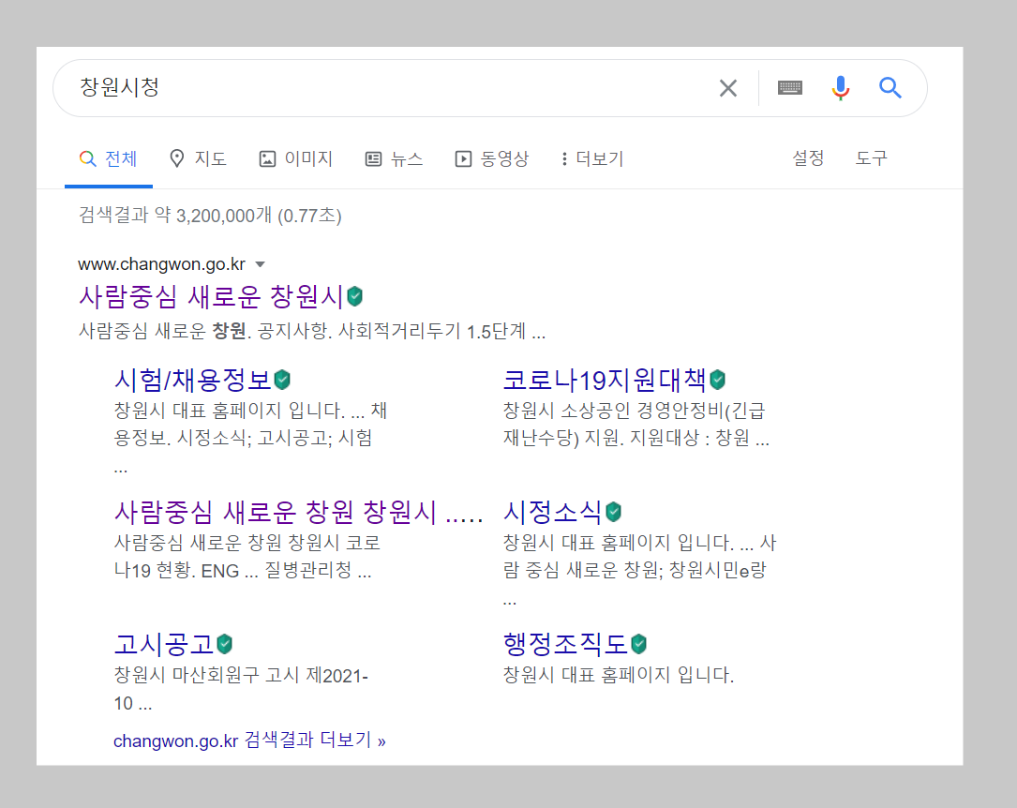
Task: Click green shield beside 행정조직도
Action: point(639,644)
